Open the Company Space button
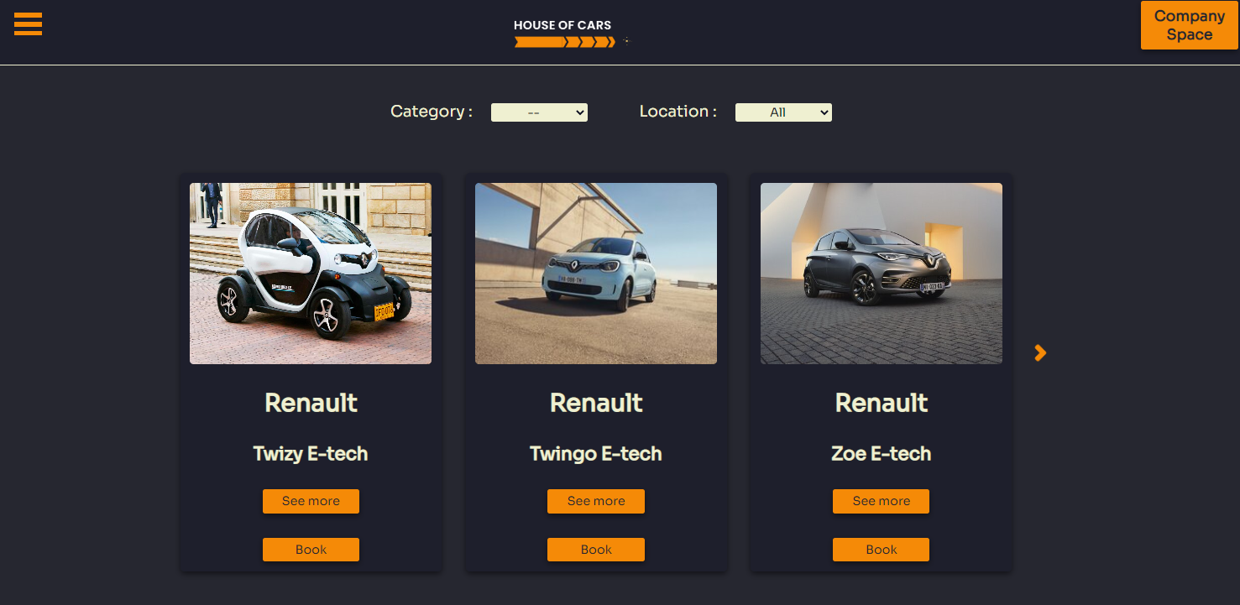 (x=1189, y=25)
